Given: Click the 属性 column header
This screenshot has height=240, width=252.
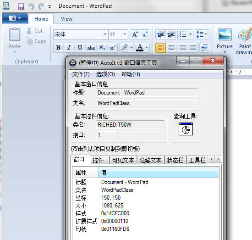Looking at the screenshot, I should pyautogui.click(x=86, y=172).
